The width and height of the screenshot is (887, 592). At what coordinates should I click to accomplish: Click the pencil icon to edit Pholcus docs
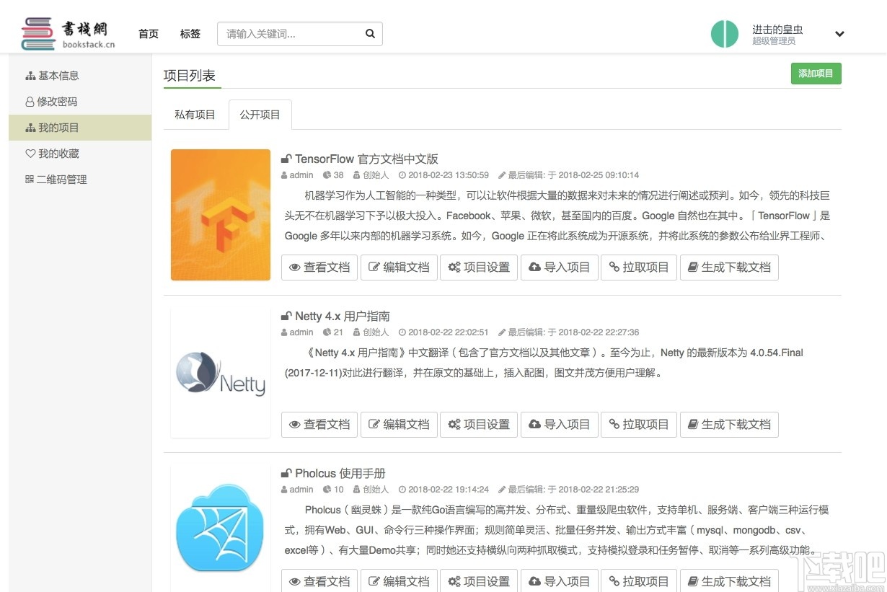tap(374, 581)
